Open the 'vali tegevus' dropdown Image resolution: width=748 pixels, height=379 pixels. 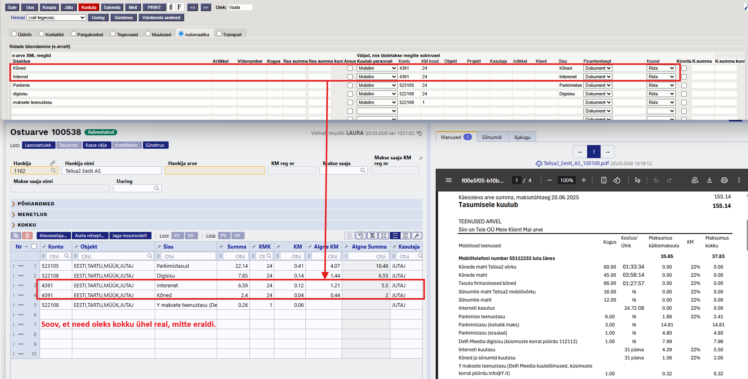(x=56, y=18)
